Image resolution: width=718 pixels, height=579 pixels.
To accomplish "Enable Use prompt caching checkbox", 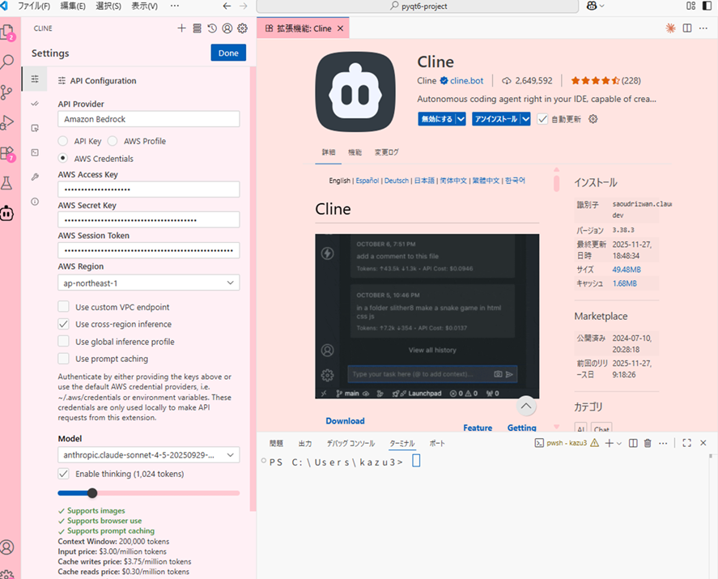I will (64, 358).
